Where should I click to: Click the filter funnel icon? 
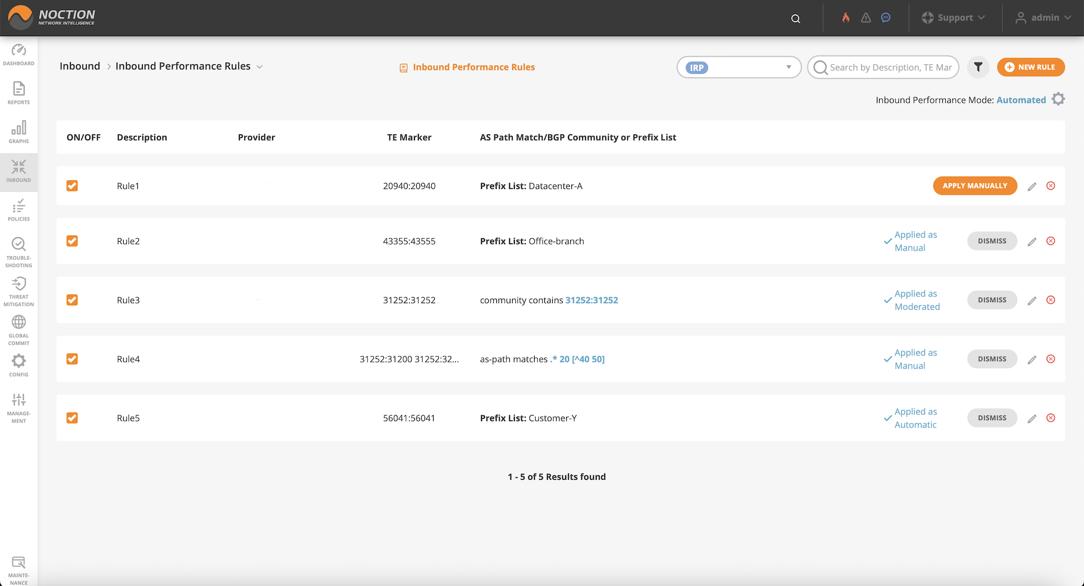click(x=978, y=67)
